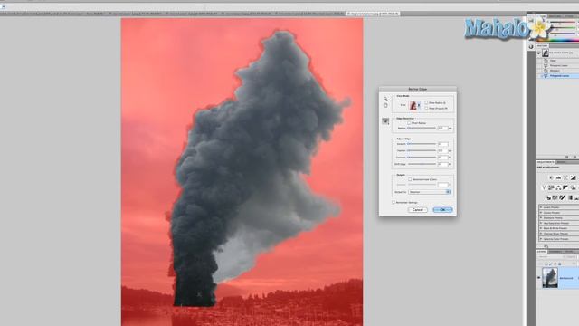Check the Smart Radius option
This screenshot has width=579, height=326.
[x=409, y=123]
